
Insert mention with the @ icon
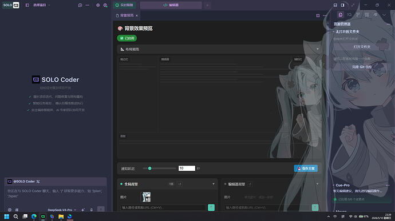[x=10, y=210]
